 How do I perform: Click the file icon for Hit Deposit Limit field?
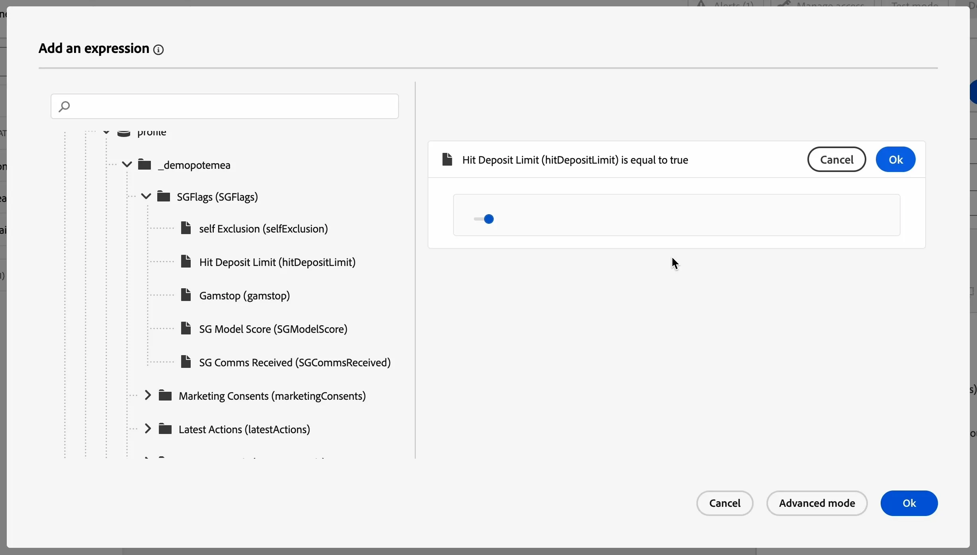[186, 262]
